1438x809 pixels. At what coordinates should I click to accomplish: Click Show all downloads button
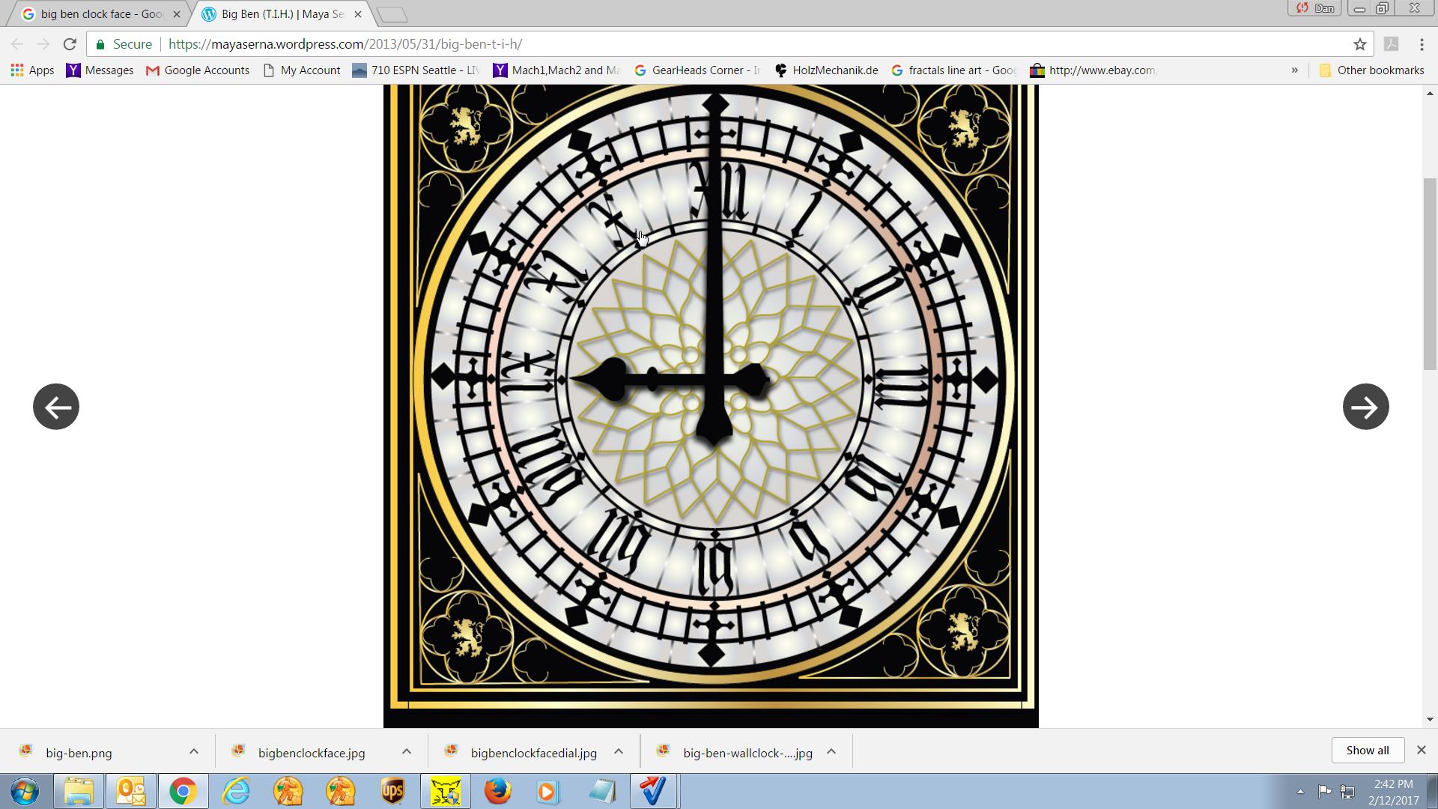[x=1367, y=751]
